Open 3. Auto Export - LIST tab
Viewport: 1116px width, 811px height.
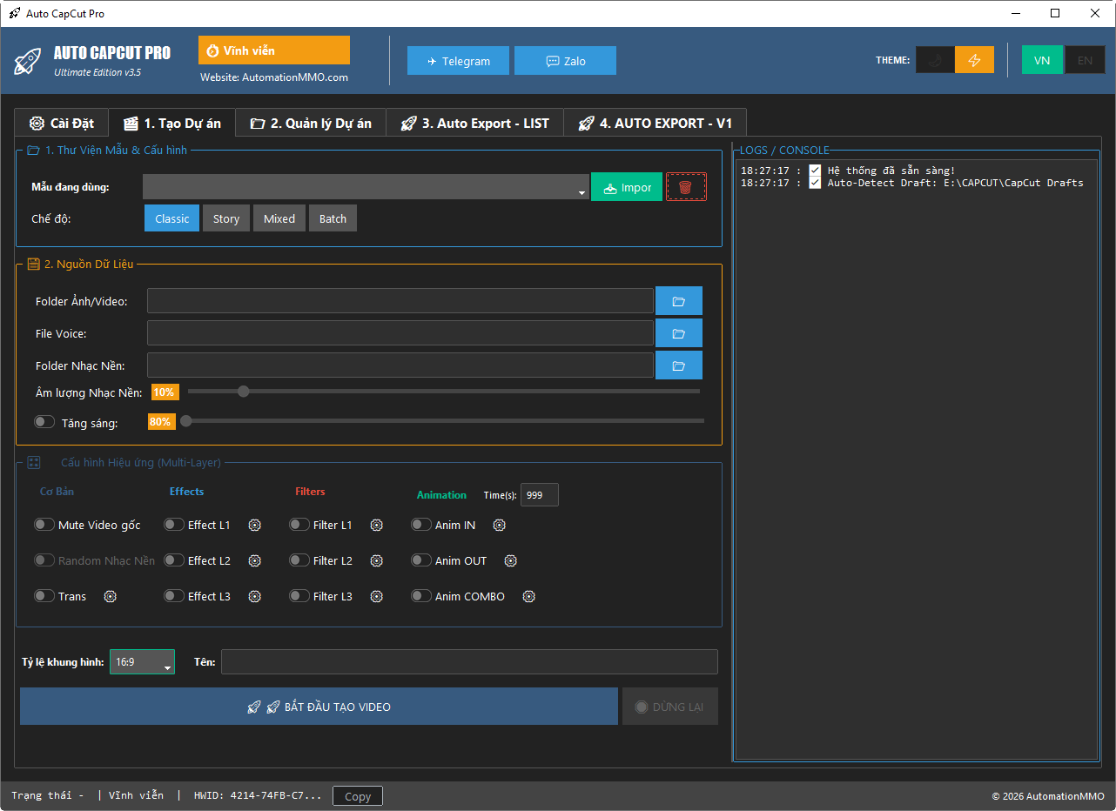(x=475, y=123)
